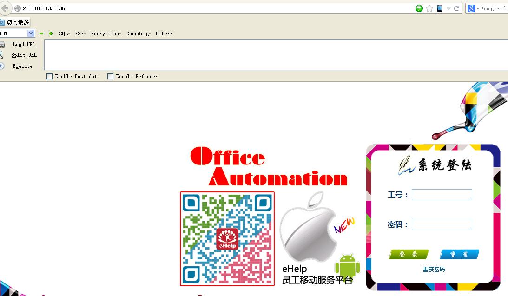This screenshot has height=296, width=508.
Task: Click the 工号 employee ID field
Action: [x=442, y=195]
